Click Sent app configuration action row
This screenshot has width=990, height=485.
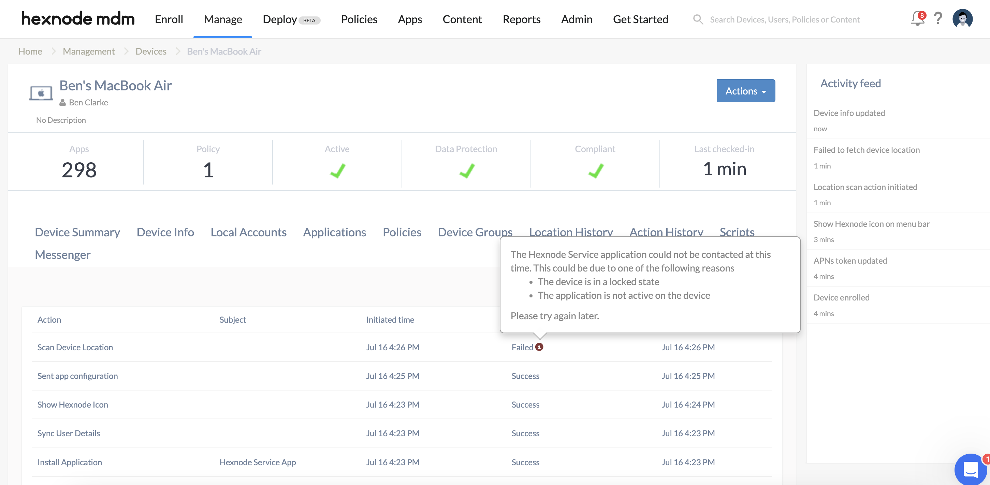pos(402,376)
